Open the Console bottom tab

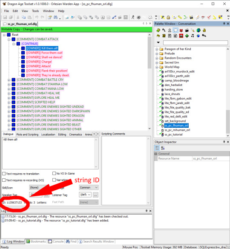click(56, 241)
